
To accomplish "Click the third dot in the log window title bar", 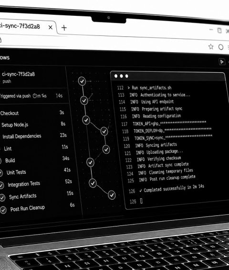I will (127, 76).
